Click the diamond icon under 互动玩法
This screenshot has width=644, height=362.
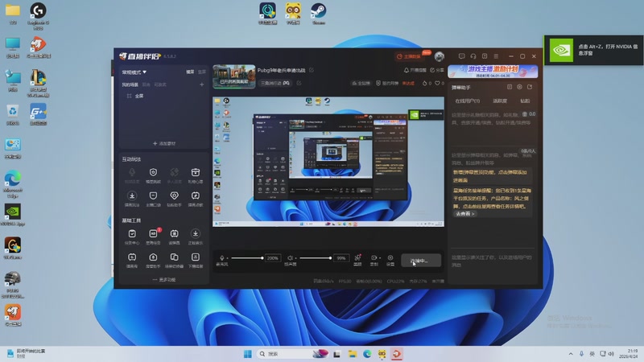click(x=174, y=195)
